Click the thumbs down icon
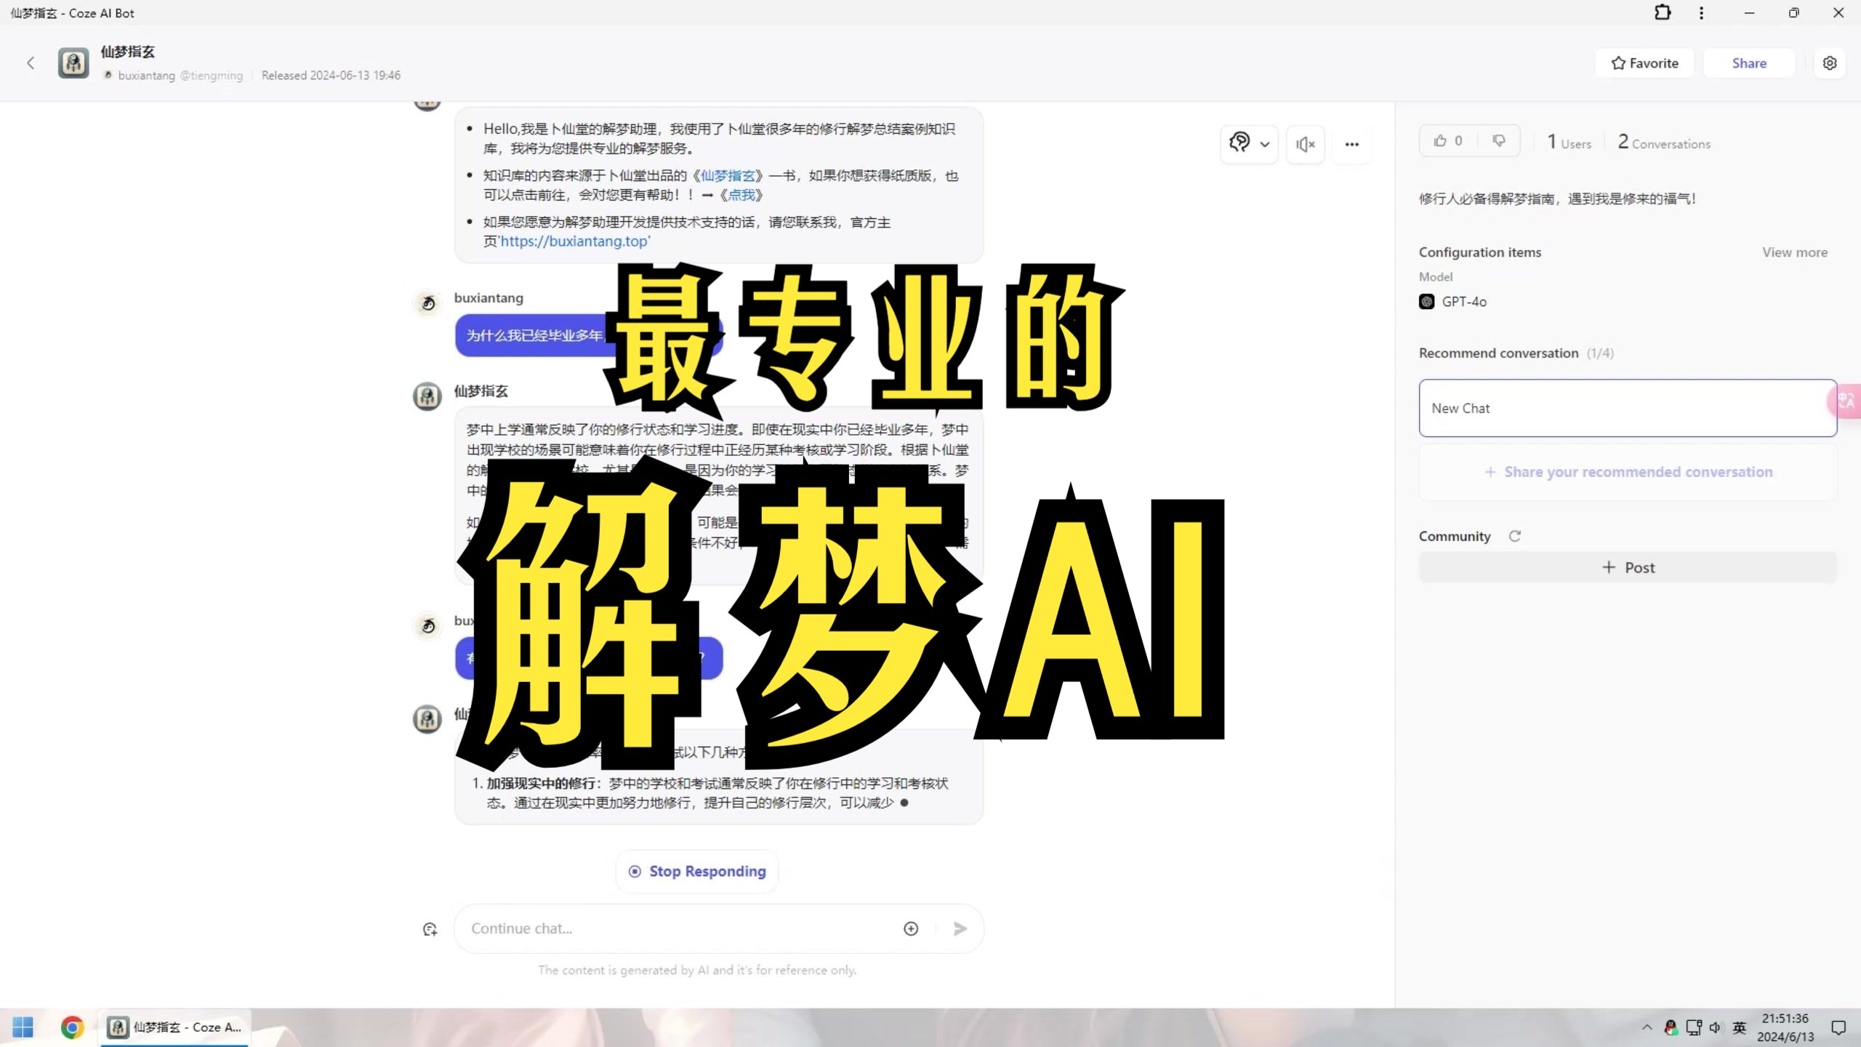Screen dimensions: 1861x1047 point(1498,140)
